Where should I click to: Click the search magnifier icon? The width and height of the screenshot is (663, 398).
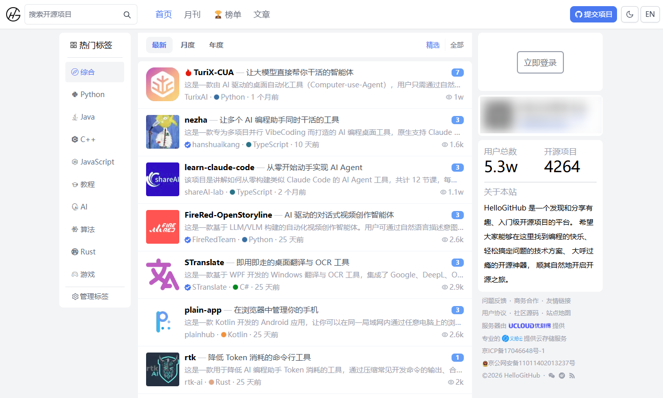pos(127,15)
